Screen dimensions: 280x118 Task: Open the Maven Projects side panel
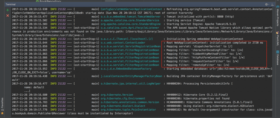point(277,15)
